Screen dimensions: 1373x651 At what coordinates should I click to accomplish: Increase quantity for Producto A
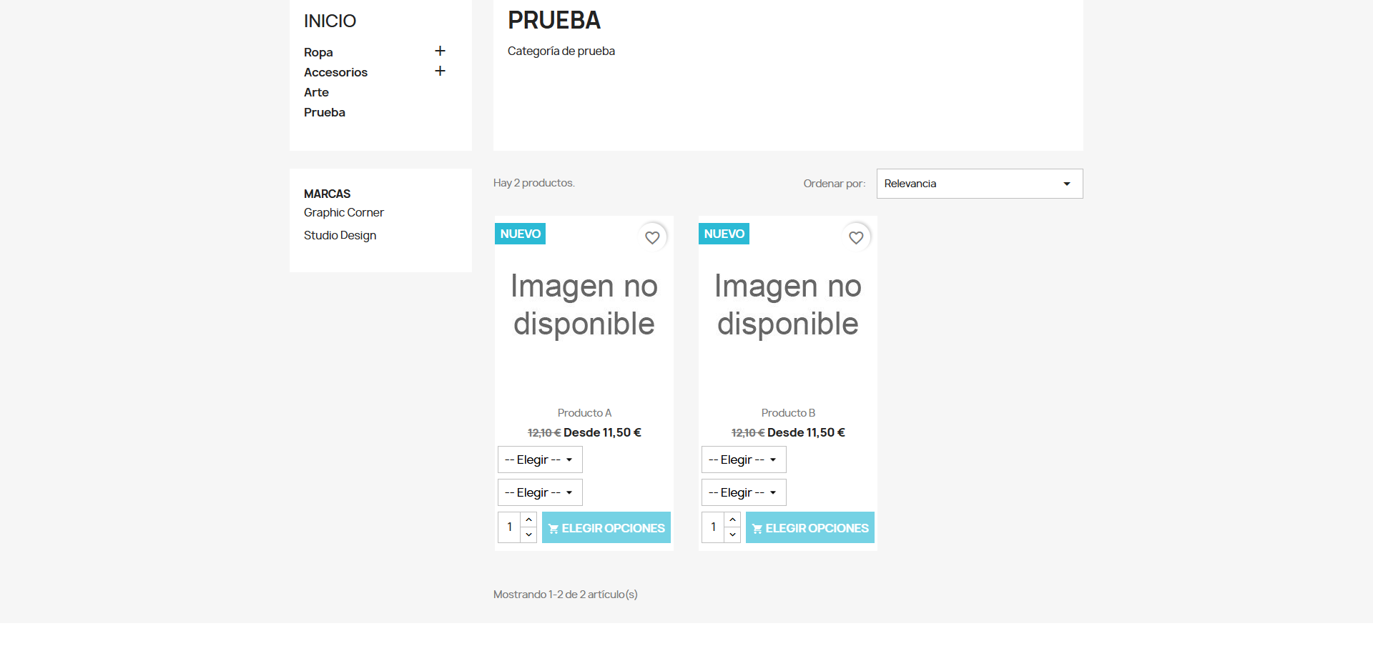[528, 520]
